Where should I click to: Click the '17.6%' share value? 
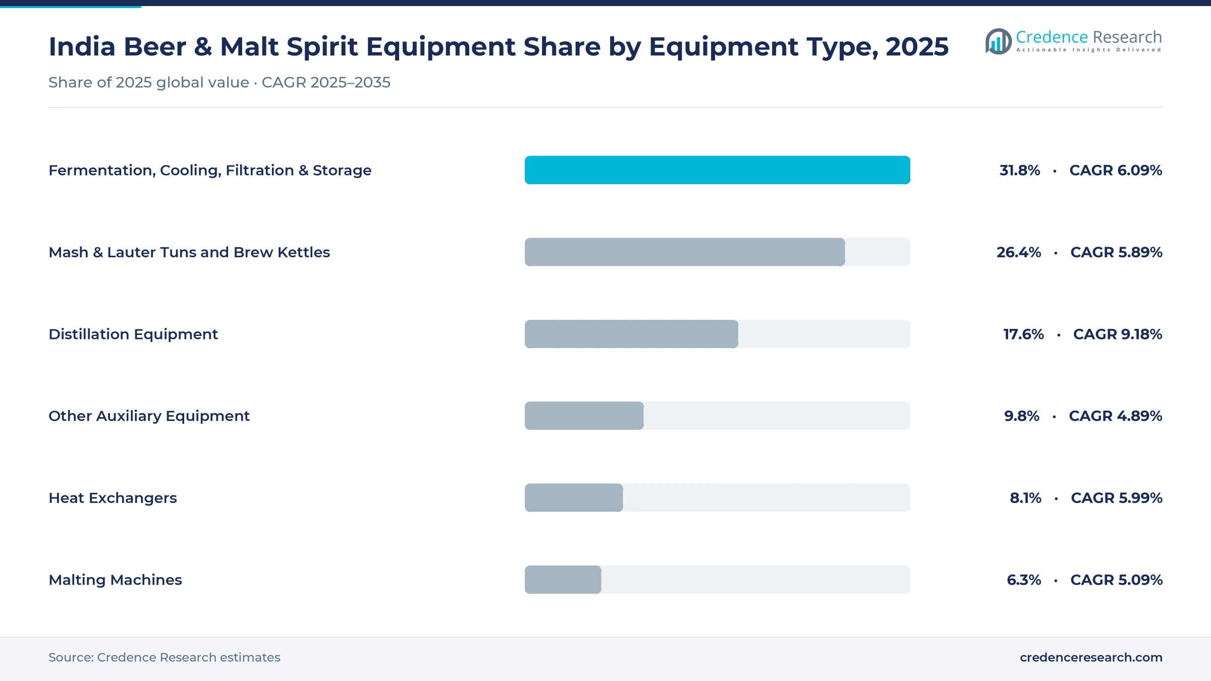coord(1023,334)
